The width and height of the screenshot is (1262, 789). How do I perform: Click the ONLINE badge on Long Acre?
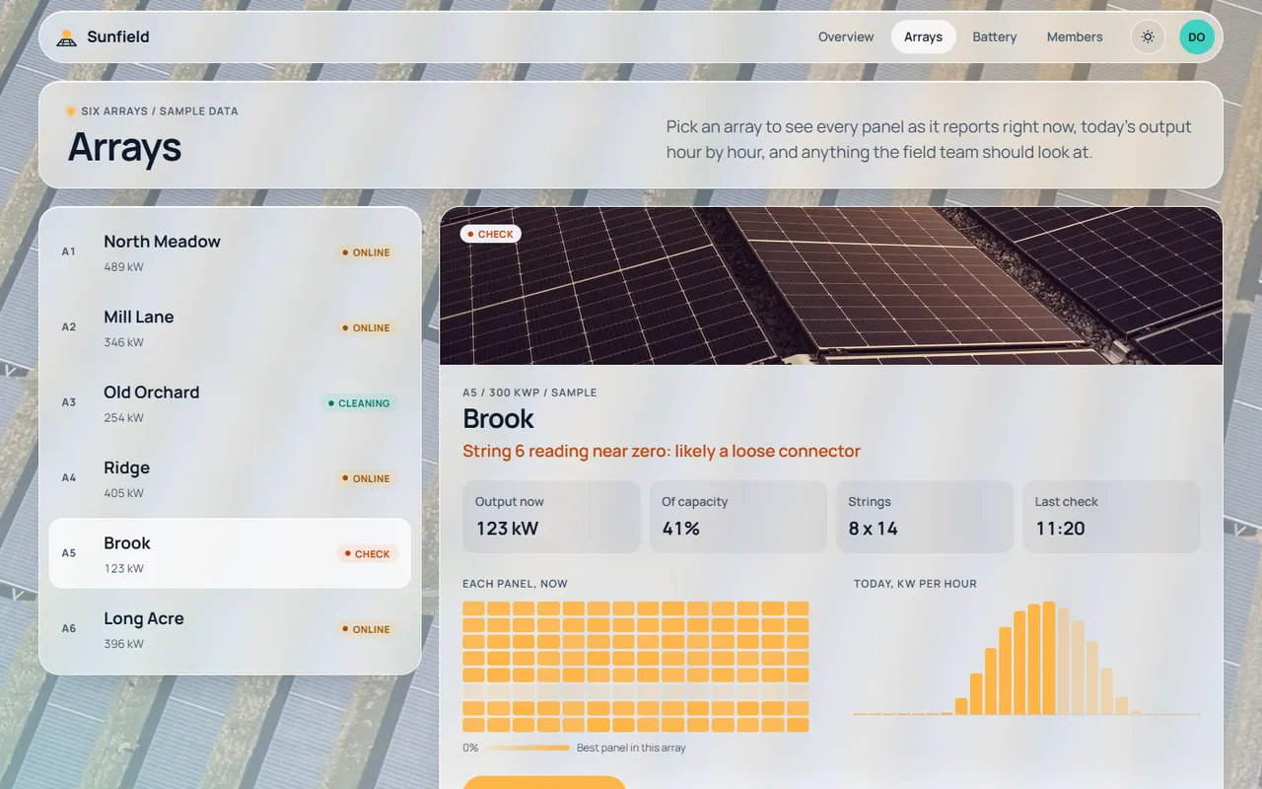(x=366, y=629)
